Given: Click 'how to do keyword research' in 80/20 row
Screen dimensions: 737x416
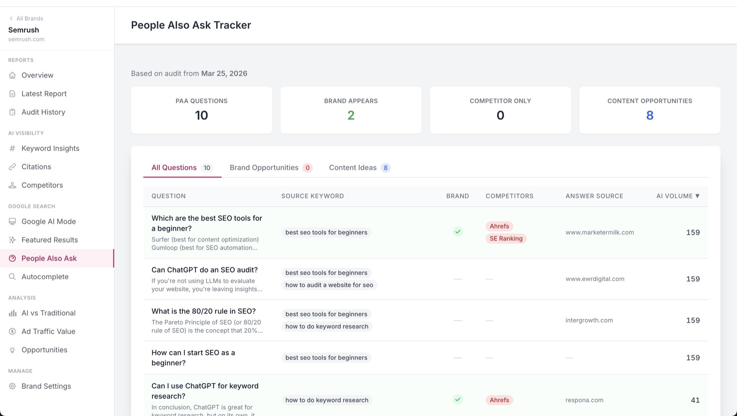Looking at the screenshot, I should pyautogui.click(x=327, y=327).
